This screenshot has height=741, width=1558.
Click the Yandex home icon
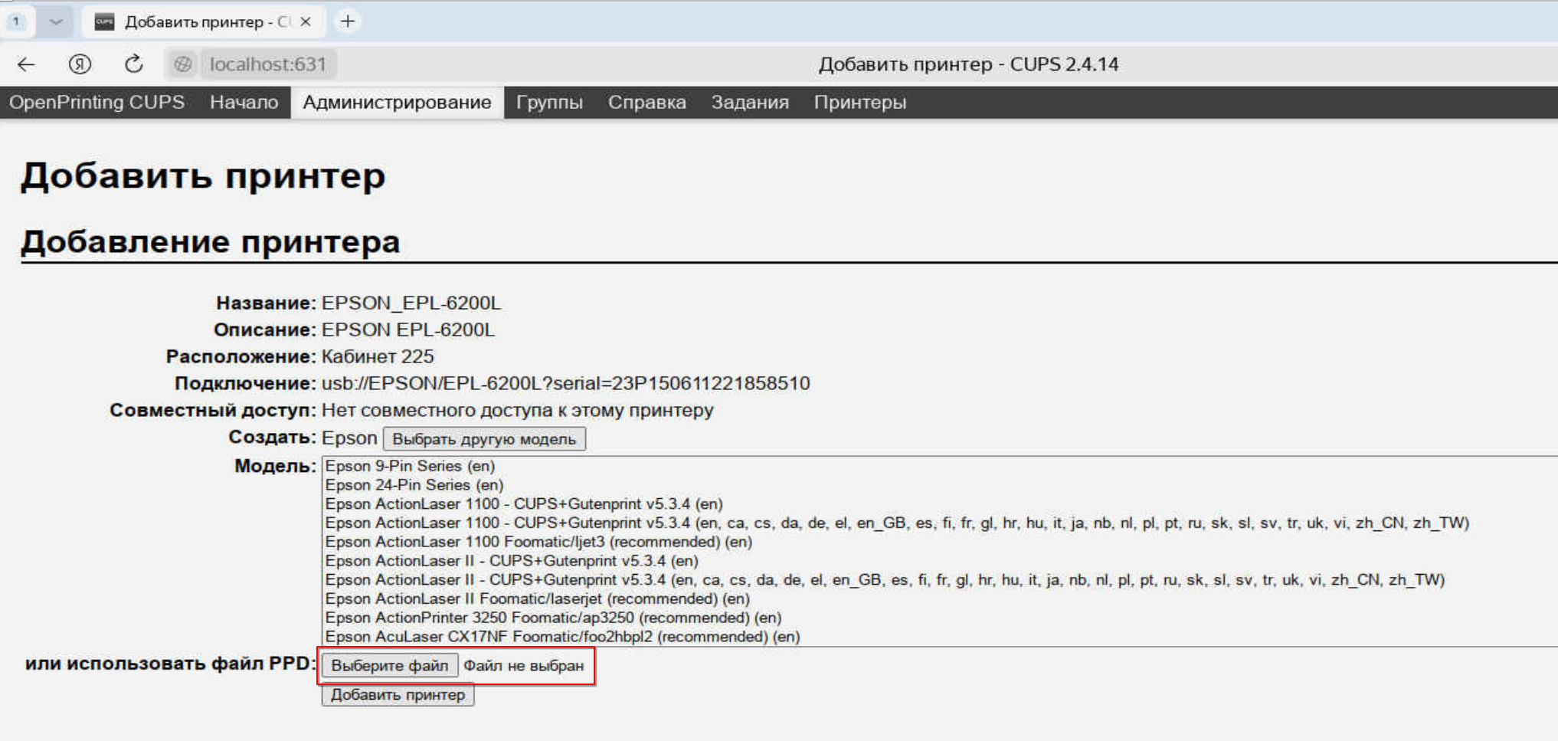(x=80, y=64)
